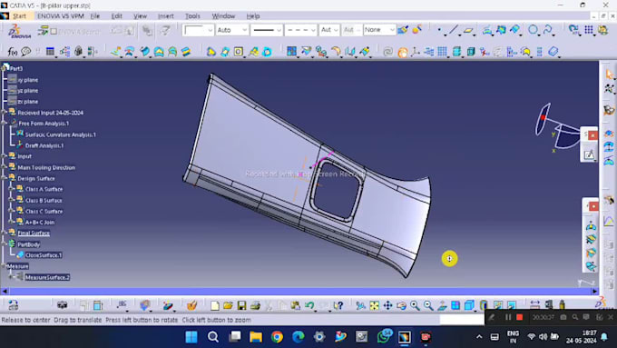Viewport: 617px width, 348px height.
Task: Click the Formula f(x) icon
Action: coord(13,52)
